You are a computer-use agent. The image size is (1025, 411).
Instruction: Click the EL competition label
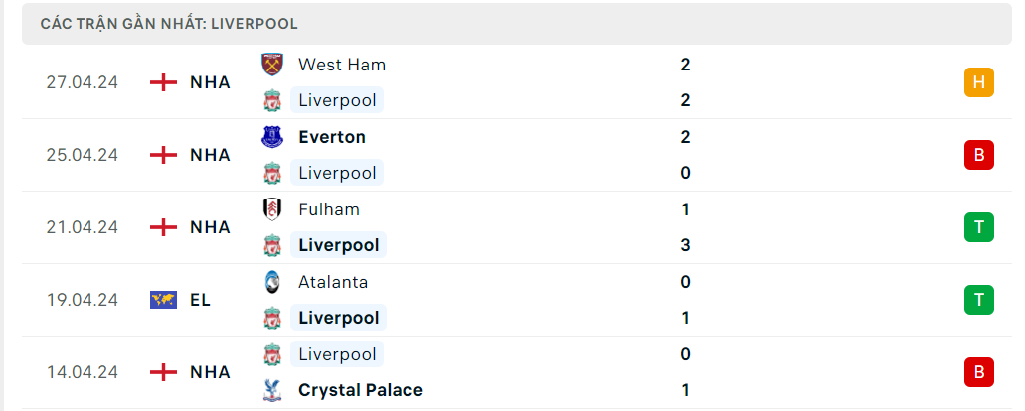pyautogui.click(x=200, y=300)
